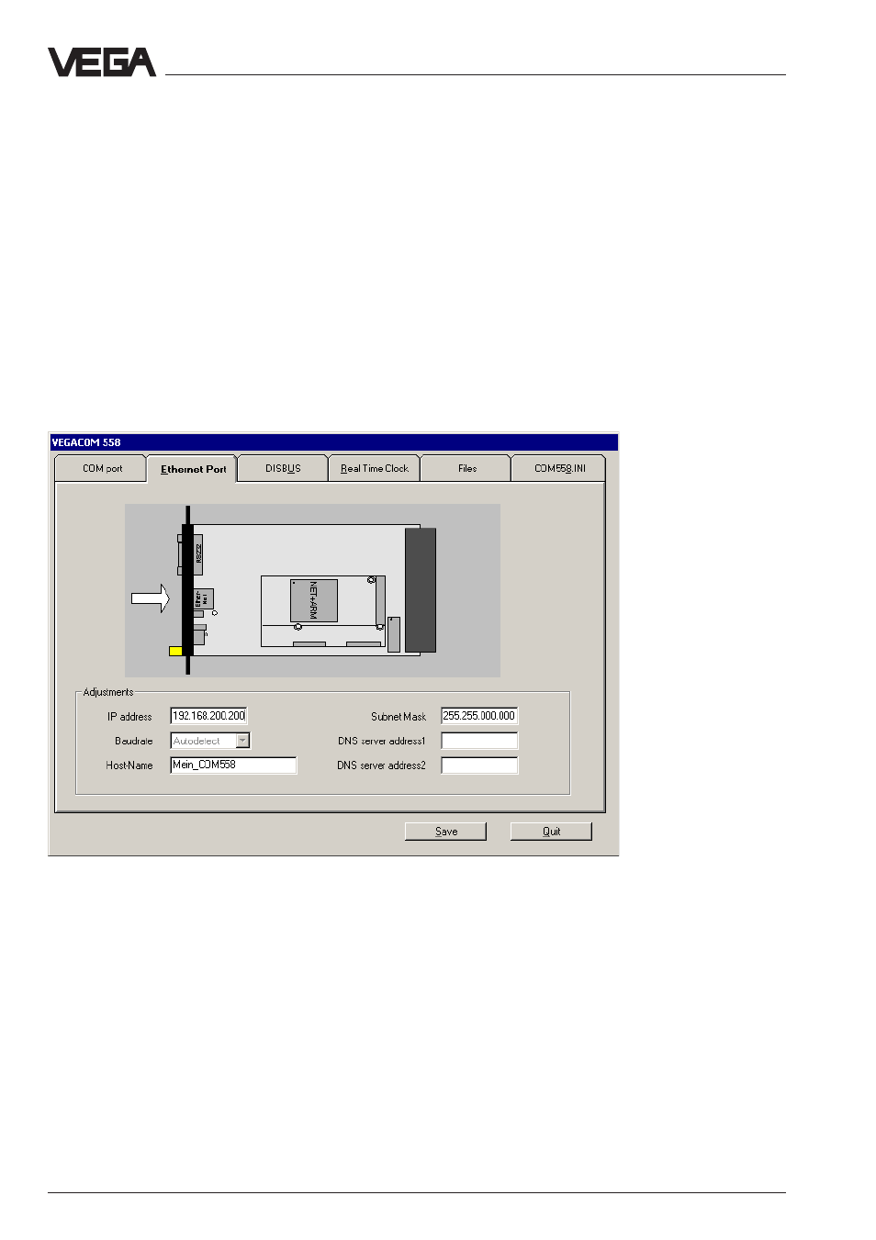Screen dimensions: 876x1240
Task: Click the VEGACOM 558 title bar
Action: pyautogui.click(x=333, y=442)
